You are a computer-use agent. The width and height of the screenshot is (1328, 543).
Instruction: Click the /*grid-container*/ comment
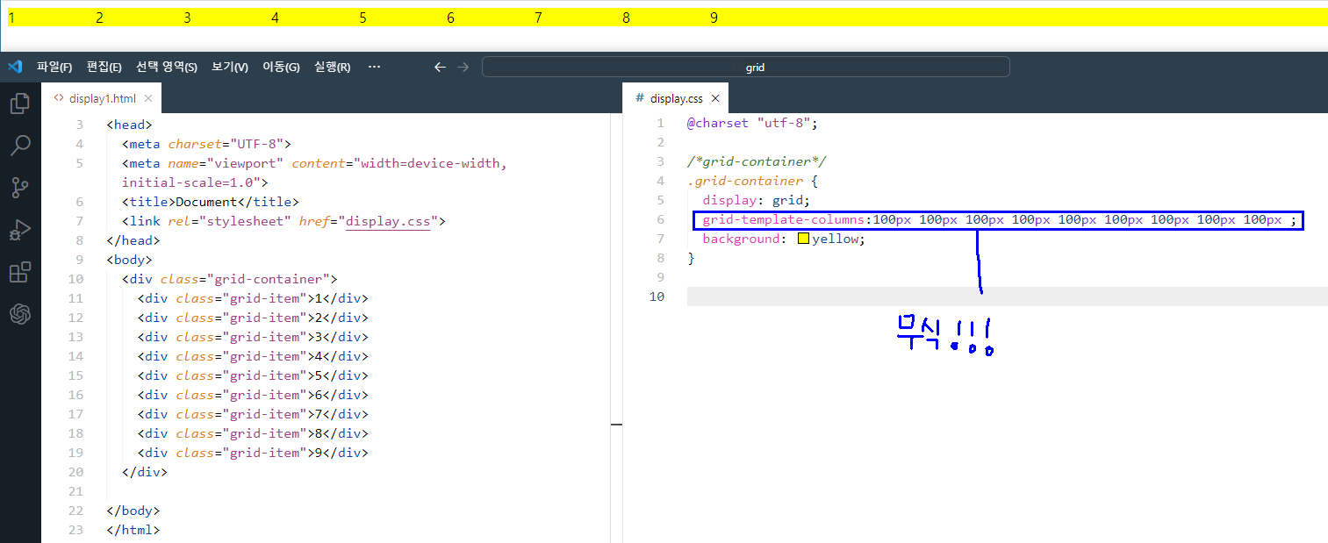click(757, 161)
